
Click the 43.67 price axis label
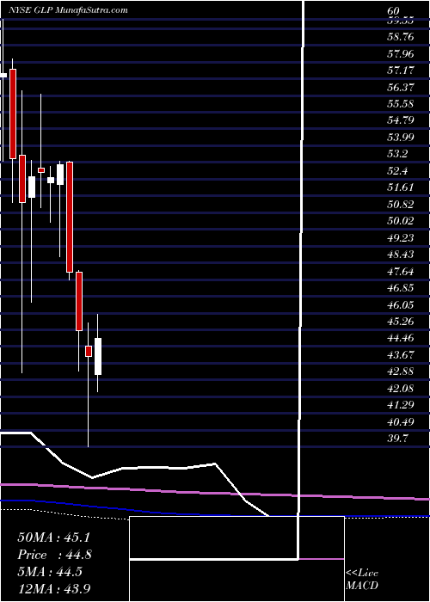pos(400,355)
